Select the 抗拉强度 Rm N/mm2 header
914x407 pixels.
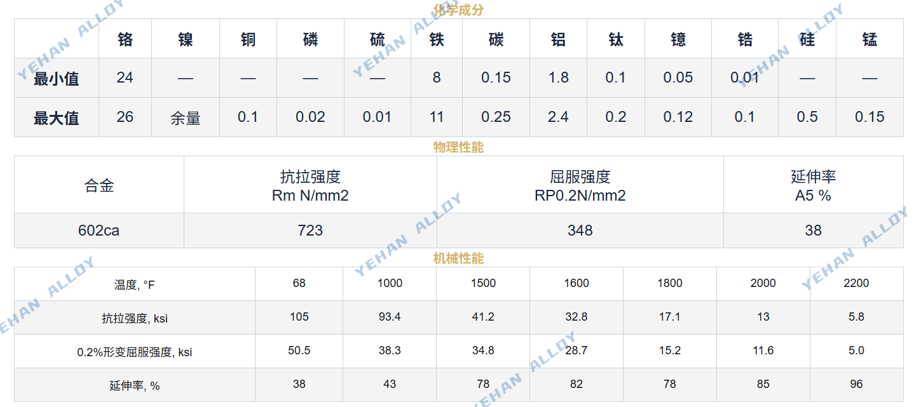pos(310,186)
